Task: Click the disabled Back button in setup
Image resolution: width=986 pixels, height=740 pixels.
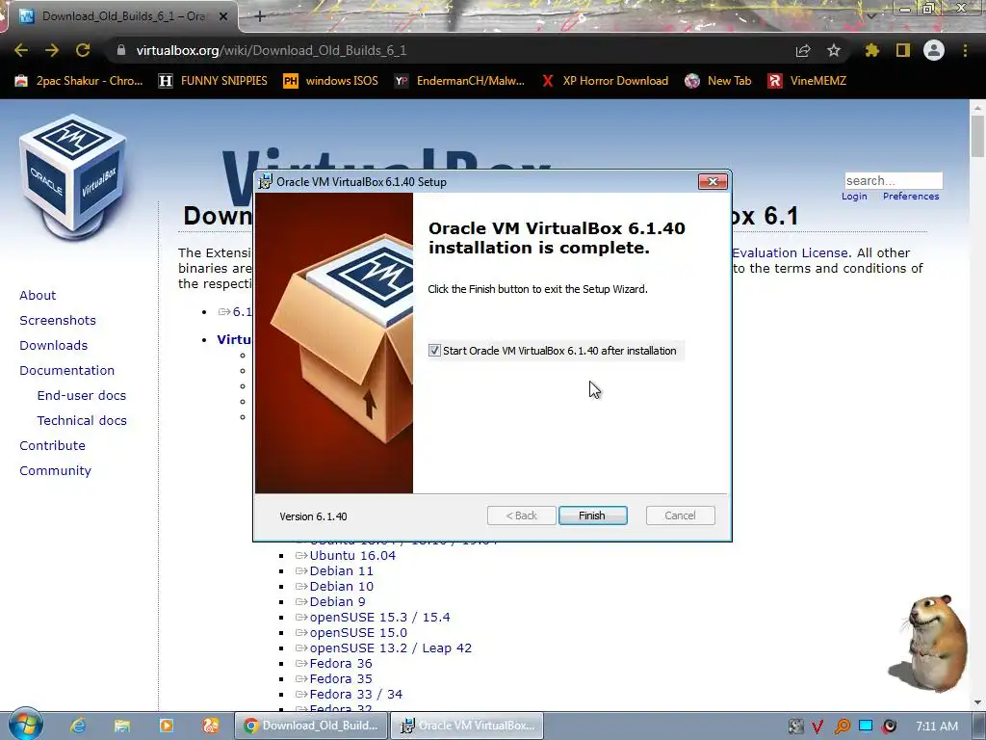Action: [521, 515]
